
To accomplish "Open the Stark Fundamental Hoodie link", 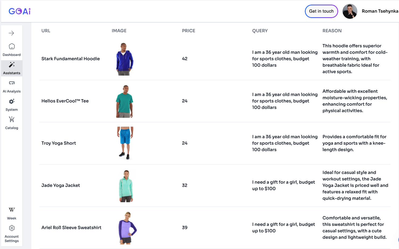I will [x=70, y=59].
